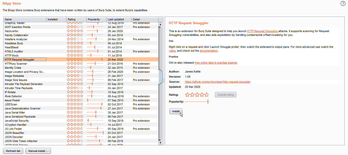Select the HeartBleed extension
The height and width of the screenshot is (155, 348).
tap(81, 47)
